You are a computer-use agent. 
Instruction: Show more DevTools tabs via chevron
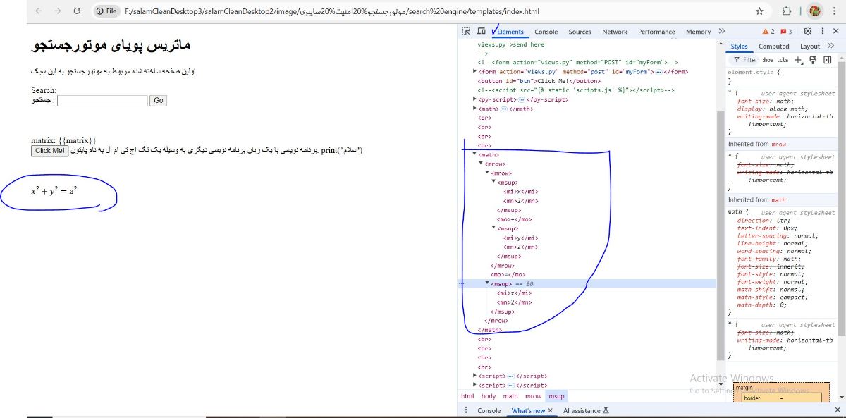[x=721, y=32]
